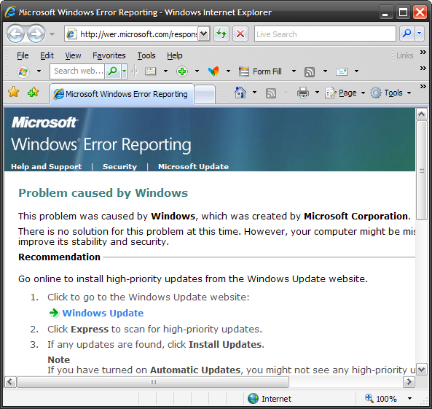Expand hidden Live toolbar items chevron
The image size is (432, 409).
[423, 68]
